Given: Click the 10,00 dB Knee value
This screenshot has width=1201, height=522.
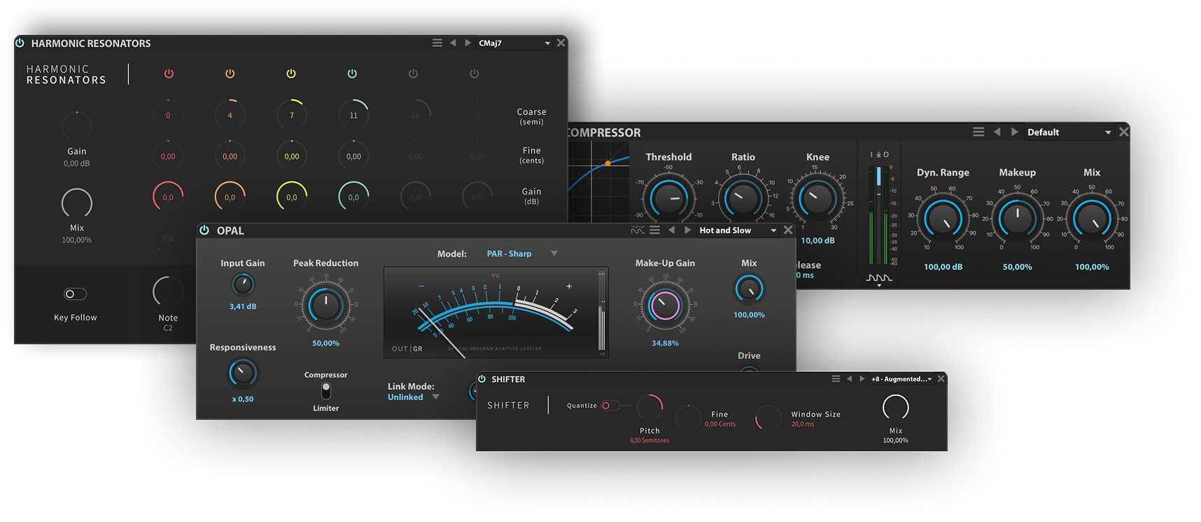Looking at the screenshot, I should (x=817, y=241).
